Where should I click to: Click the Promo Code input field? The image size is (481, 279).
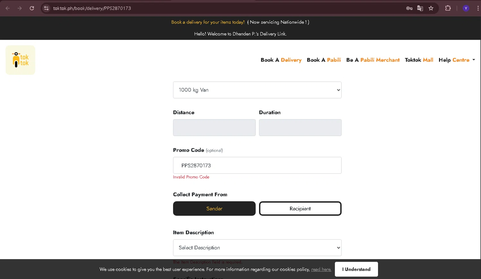coord(257,165)
